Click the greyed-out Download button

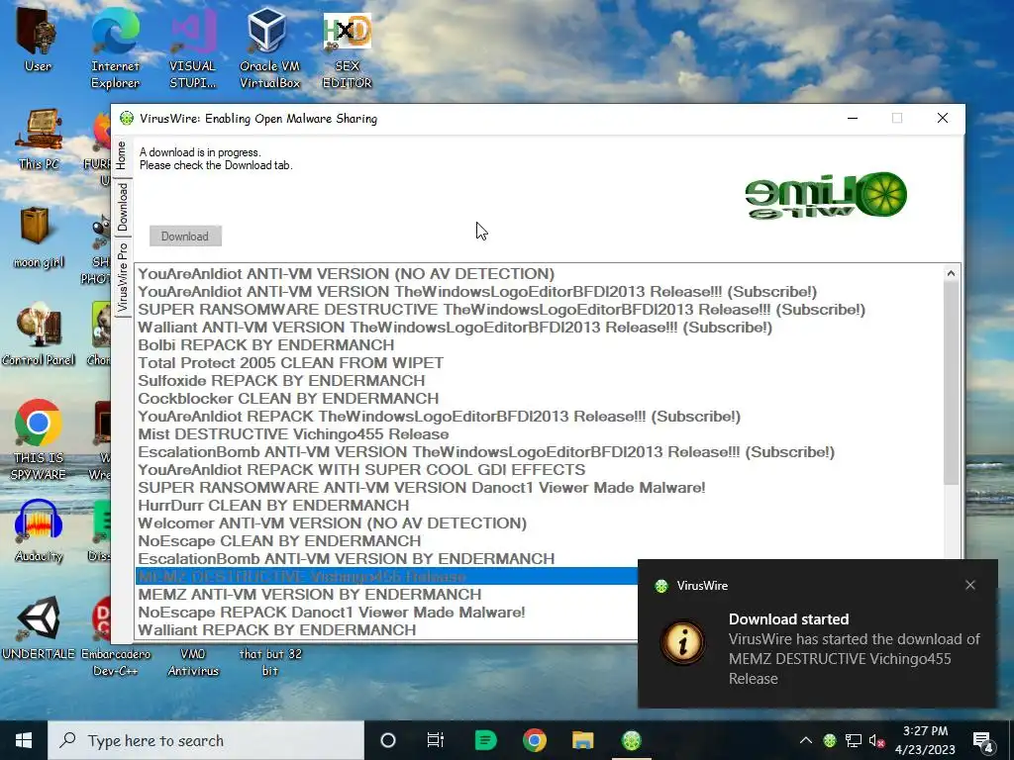pos(185,236)
